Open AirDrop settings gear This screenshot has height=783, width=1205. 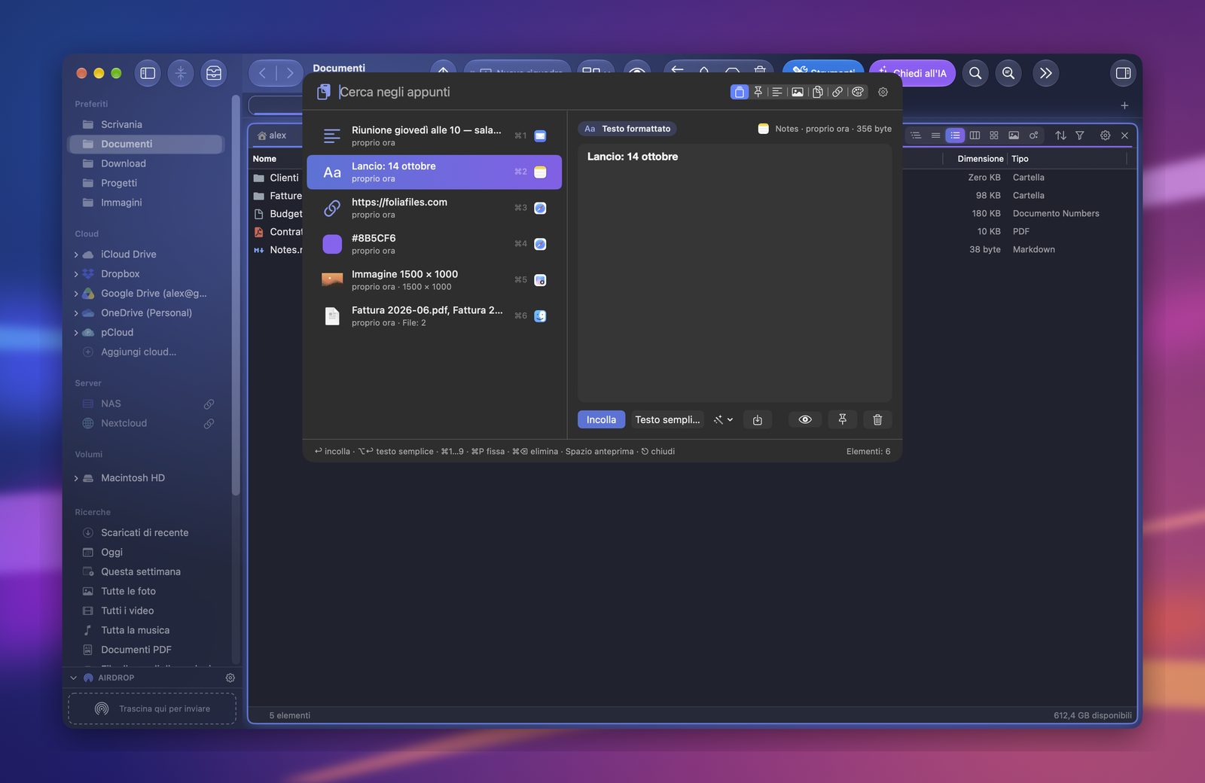click(x=230, y=678)
